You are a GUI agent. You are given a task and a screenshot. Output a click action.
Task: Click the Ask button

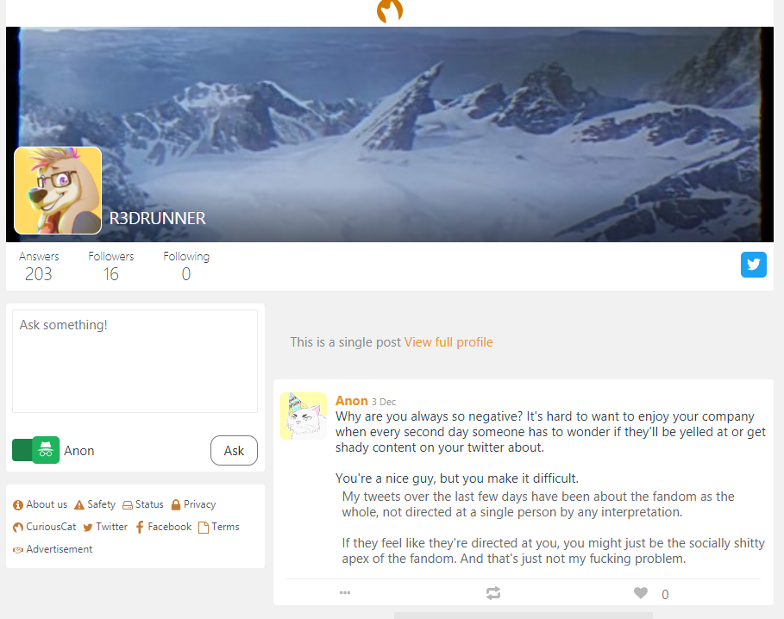click(234, 451)
